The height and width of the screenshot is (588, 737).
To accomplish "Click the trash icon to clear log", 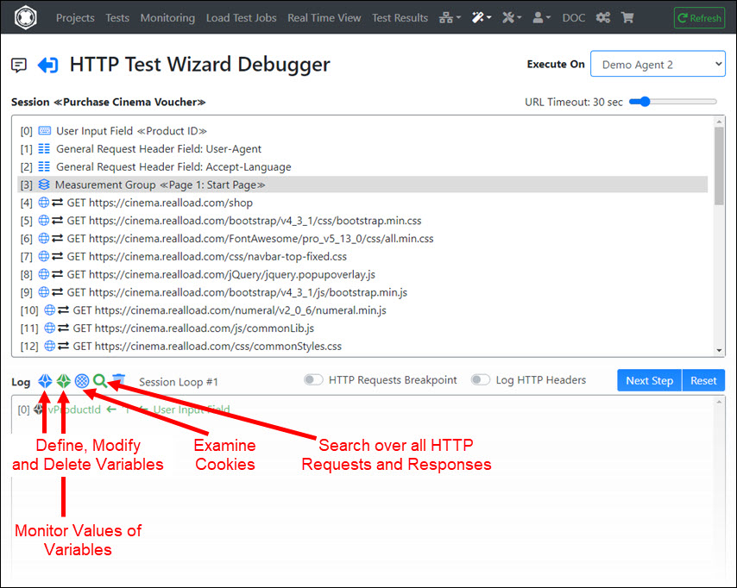I will point(119,379).
